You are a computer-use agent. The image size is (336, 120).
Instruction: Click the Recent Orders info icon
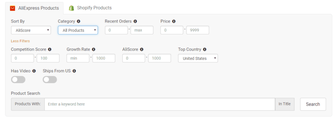coord(135,21)
